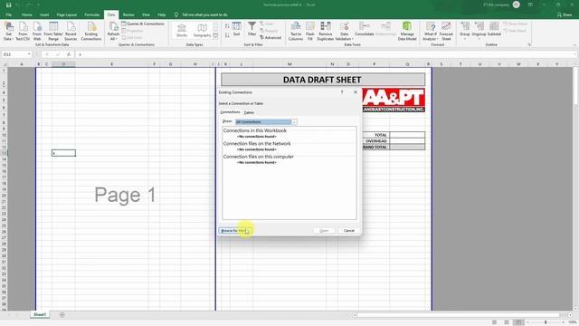
Task: Click the Share button
Action: click(565, 14)
